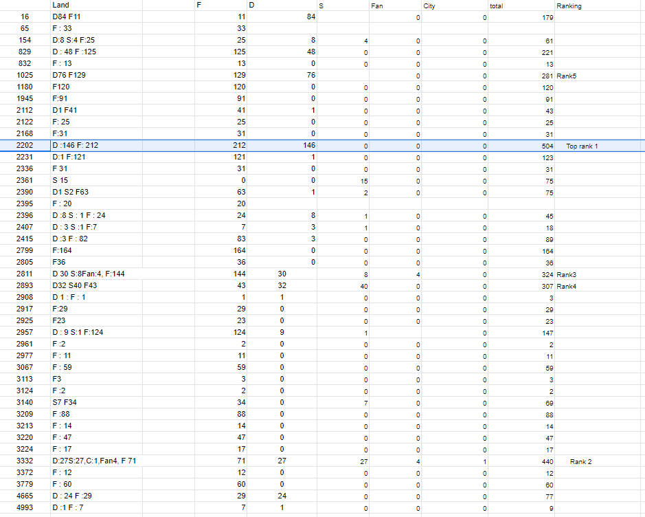Click row ID cell 16
Viewport: 645px width, 517px height.
pyautogui.click(x=25, y=17)
